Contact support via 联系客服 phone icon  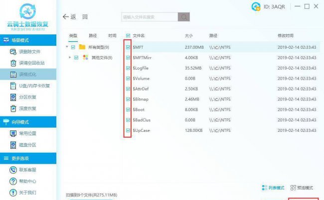pos(13,170)
